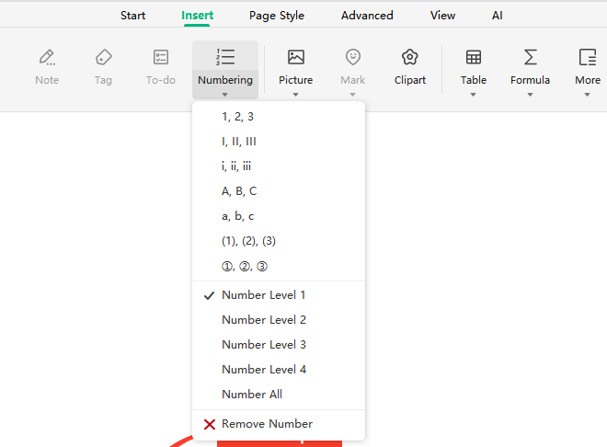
Task: Open the More tools icon
Action: [x=588, y=58]
